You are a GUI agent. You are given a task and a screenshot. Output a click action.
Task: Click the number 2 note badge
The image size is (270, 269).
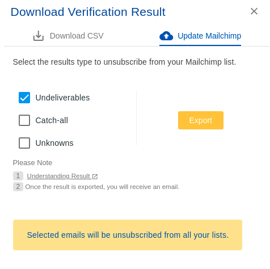pyautogui.click(x=18, y=187)
